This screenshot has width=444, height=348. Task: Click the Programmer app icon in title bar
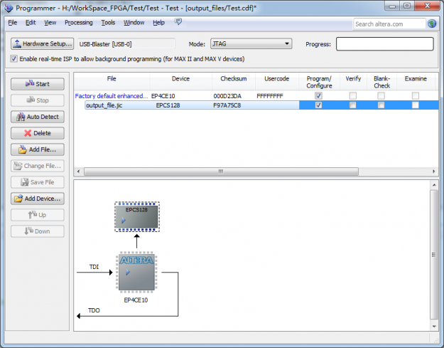tap(9, 8)
